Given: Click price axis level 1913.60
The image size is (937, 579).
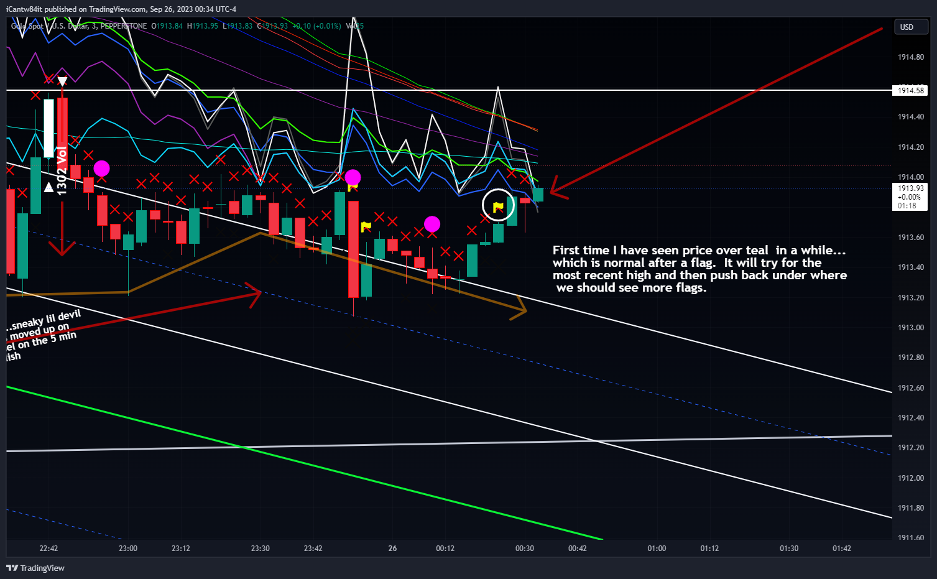Looking at the screenshot, I should (910, 238).
